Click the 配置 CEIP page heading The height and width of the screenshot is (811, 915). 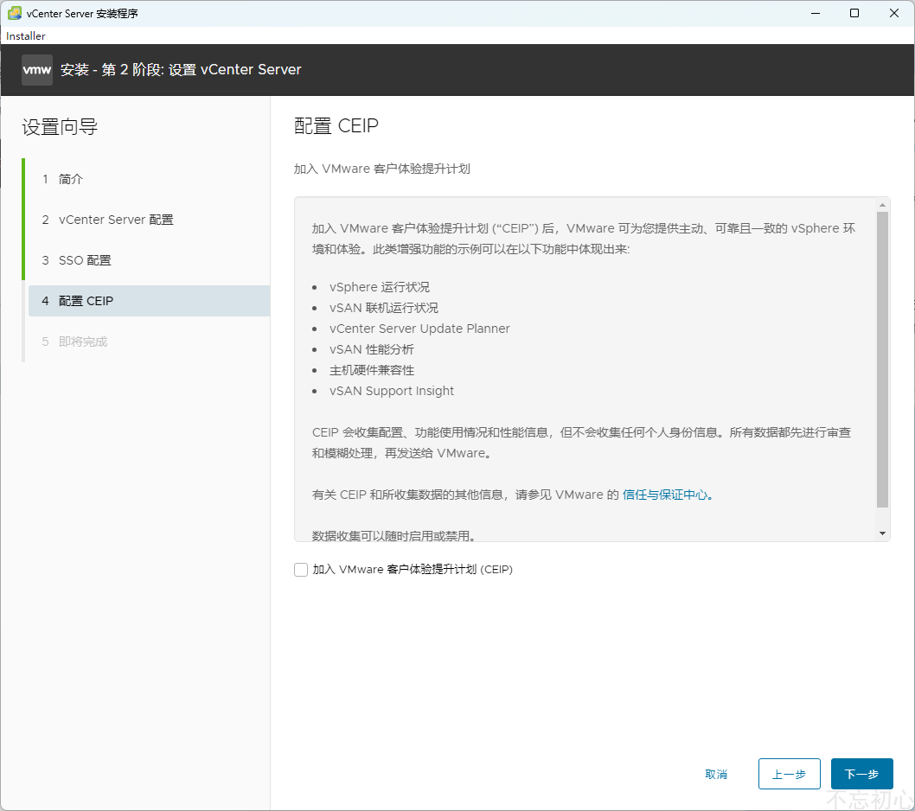point(336,126)
